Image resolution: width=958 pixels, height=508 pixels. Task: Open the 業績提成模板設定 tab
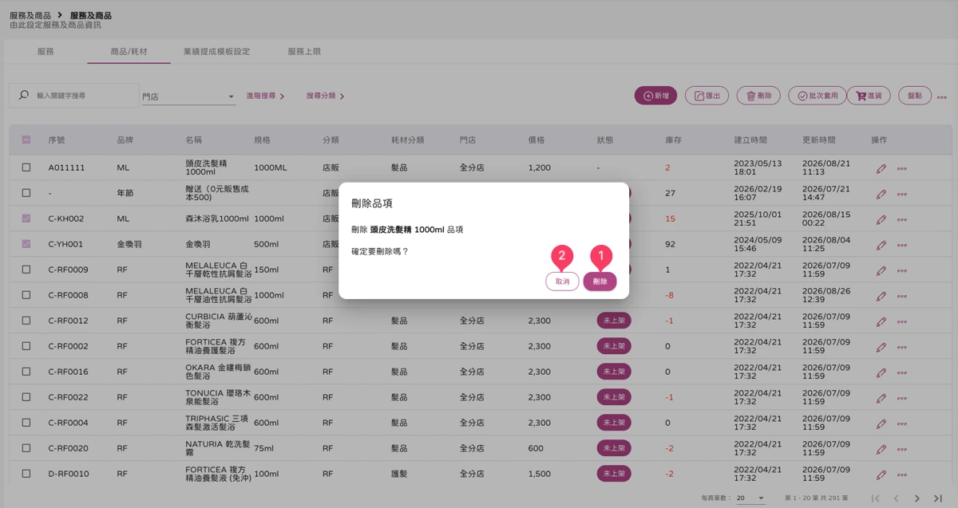pyautogui.click(x=216, y=52)
